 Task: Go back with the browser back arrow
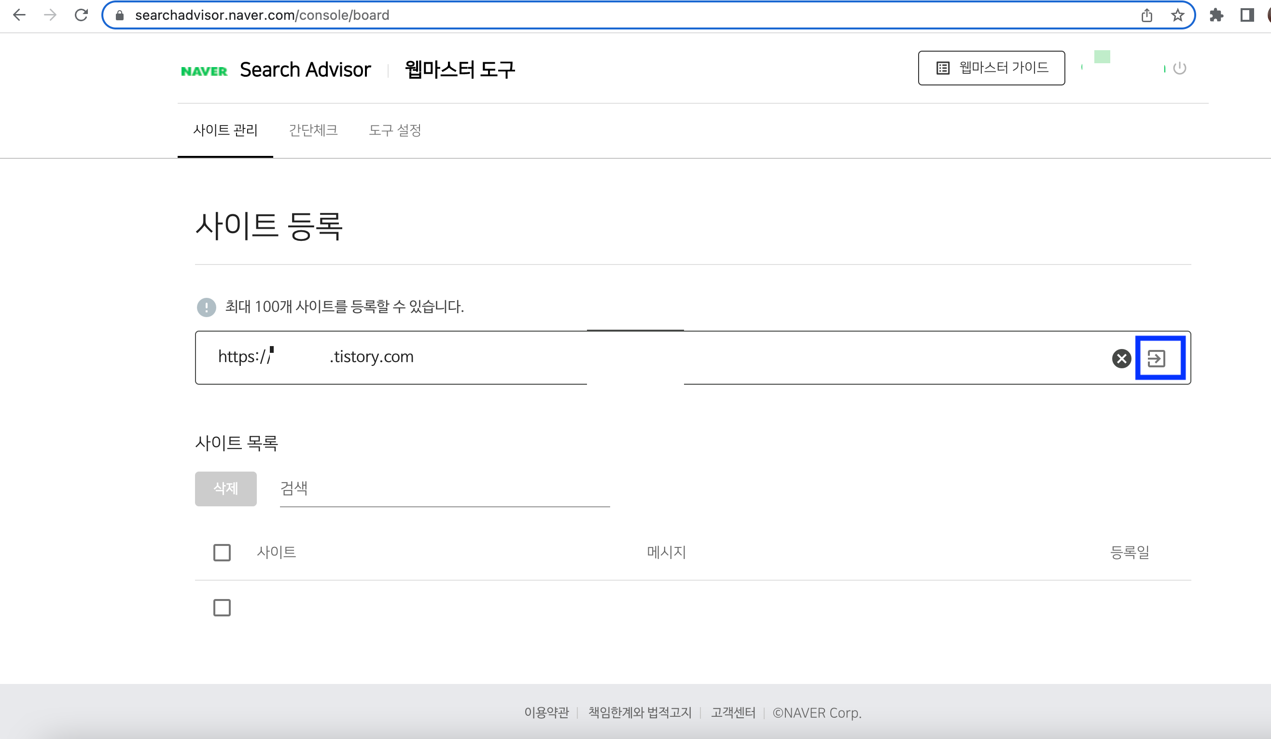(x=19, y=15)
